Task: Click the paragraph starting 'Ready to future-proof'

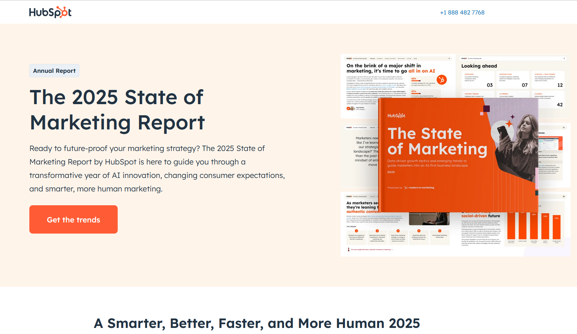Action: click(x=157, y=169)
